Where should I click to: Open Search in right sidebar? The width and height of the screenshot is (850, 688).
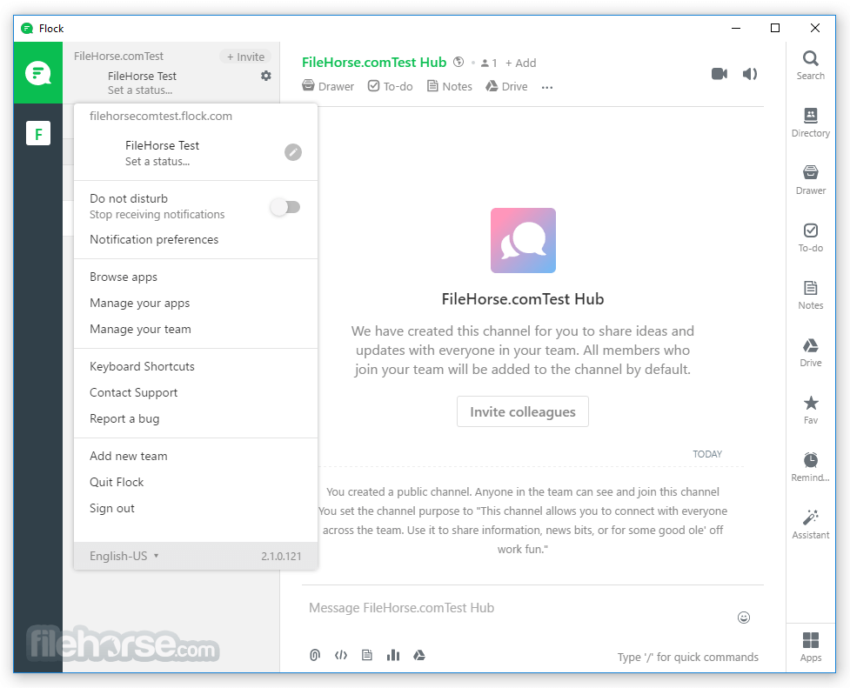[x=811, y=65]
